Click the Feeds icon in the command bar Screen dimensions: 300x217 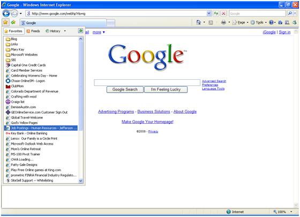coord(211,23)
